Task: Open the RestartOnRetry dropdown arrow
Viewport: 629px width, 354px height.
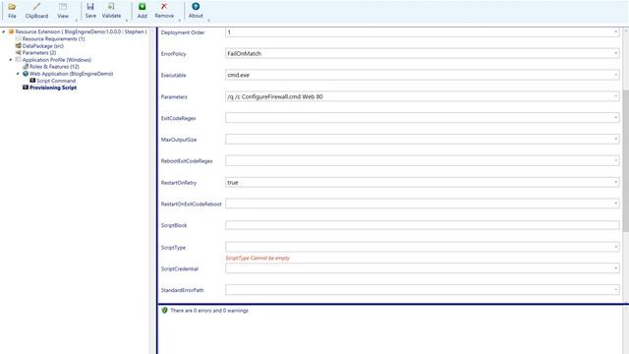Action: point(616,182)
